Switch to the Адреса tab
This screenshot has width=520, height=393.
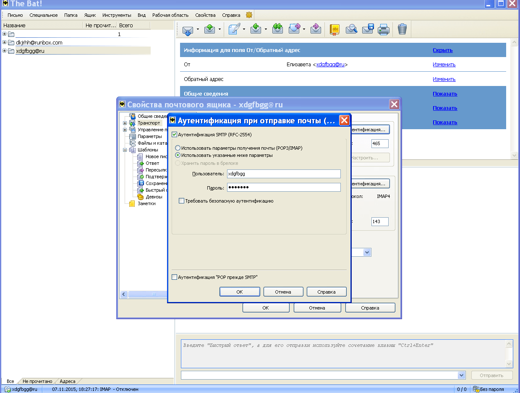67,381
